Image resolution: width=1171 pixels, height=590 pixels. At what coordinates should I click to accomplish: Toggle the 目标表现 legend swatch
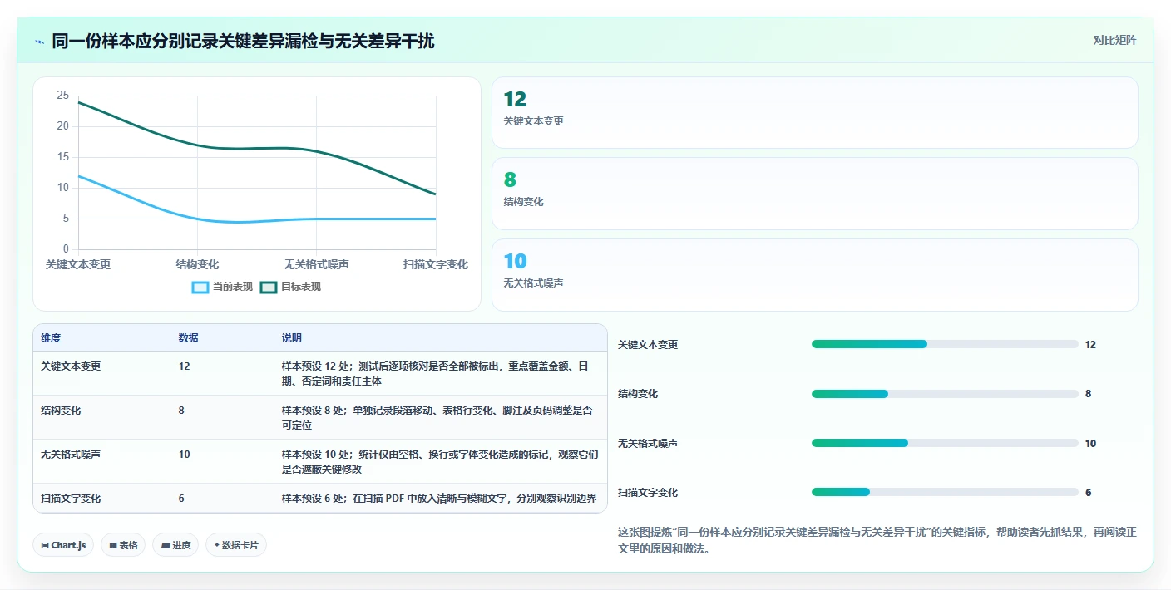[x=269, y=287]
